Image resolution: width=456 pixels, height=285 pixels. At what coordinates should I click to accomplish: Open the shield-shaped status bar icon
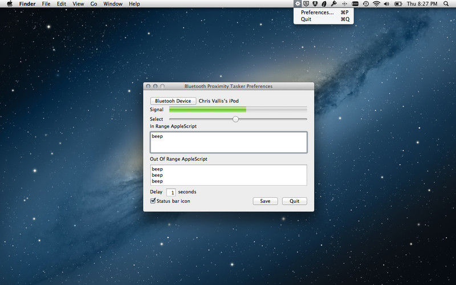(x=306, y=4)
